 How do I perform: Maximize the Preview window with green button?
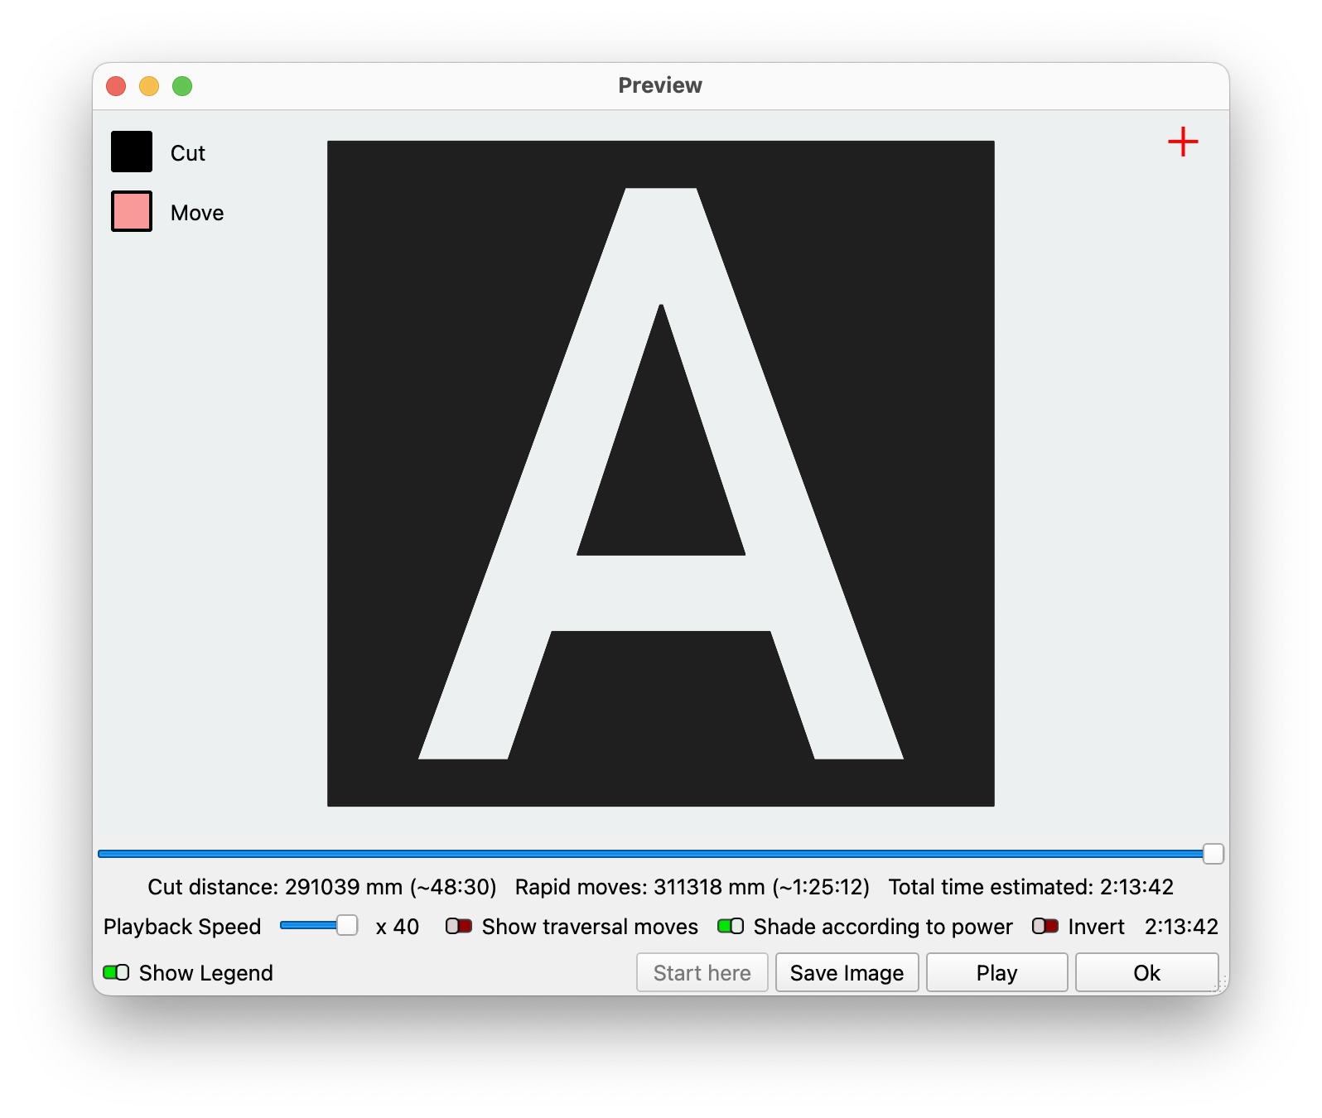coord(182,86)
